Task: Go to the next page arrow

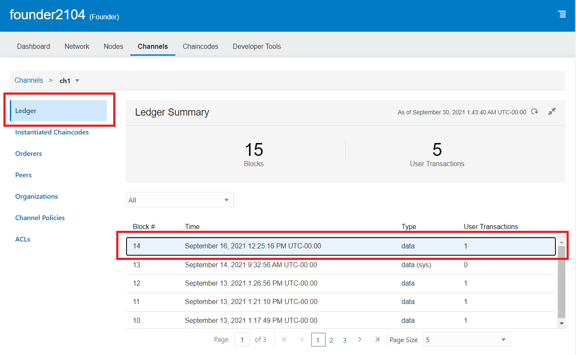Action: (x=359, y=340)
